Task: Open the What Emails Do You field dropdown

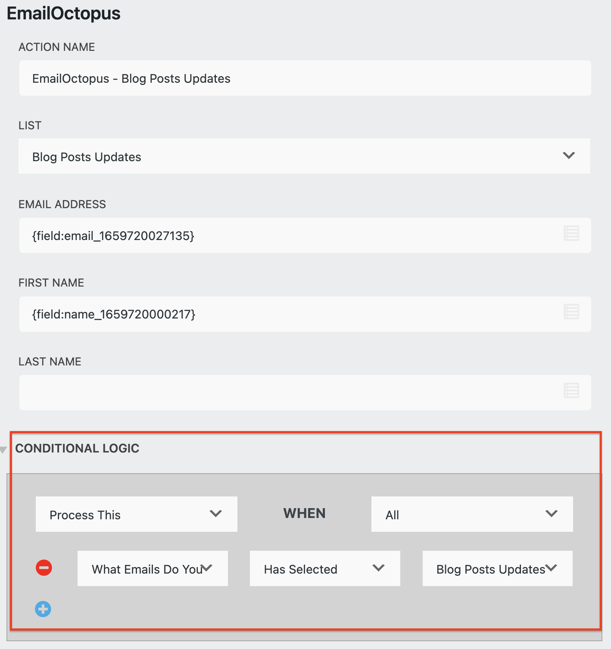Action: 153,568
